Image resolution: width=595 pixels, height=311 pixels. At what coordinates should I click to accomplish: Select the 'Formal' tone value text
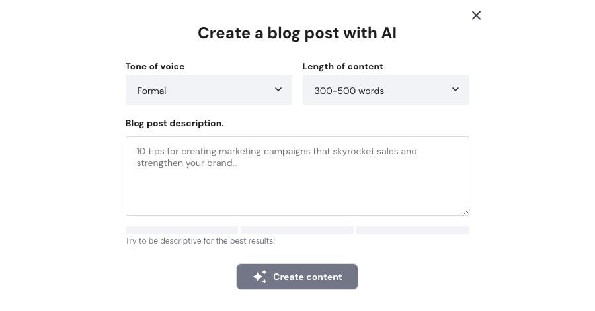tap(151, 91)
